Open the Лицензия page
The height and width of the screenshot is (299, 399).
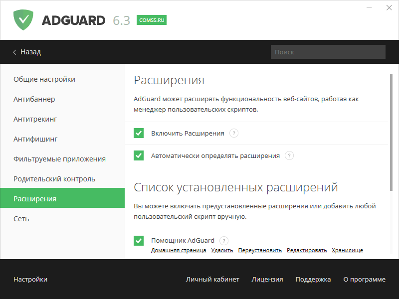(267, 279)
